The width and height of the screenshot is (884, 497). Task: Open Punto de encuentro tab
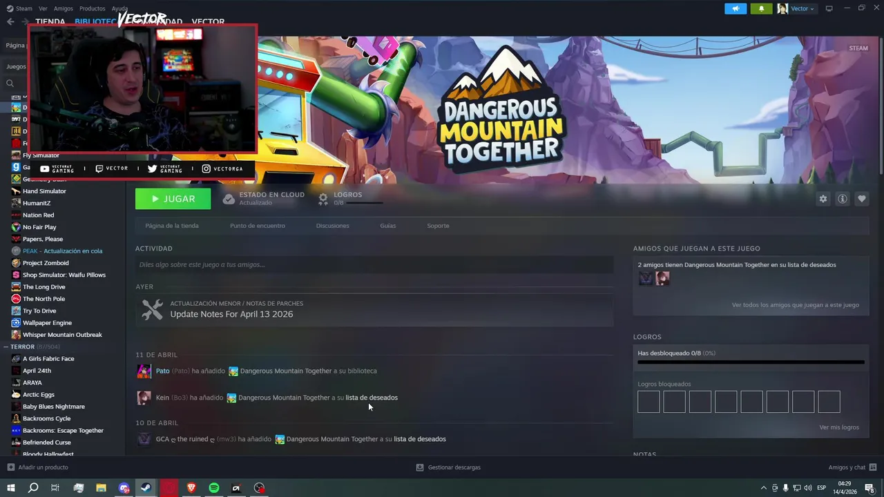[258, 226]
